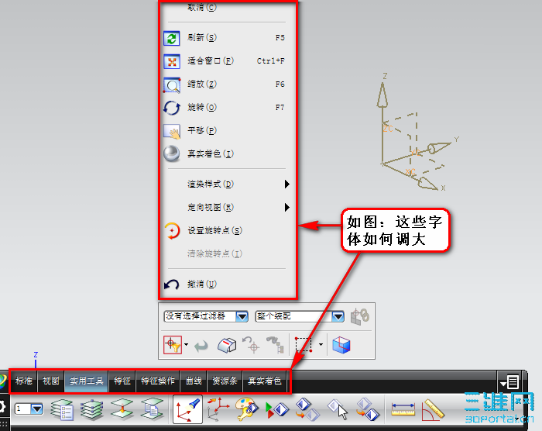Expand the 整个装配 scope dropdown
The width and height of the screenshot is (542, 431).
pos(338,316)
